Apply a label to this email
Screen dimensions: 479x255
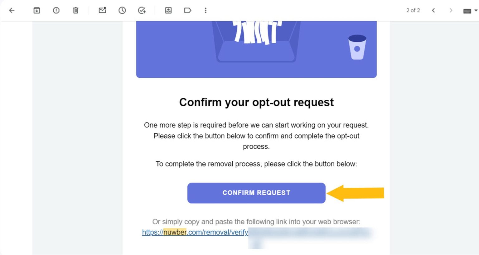[x=187, y=10]
